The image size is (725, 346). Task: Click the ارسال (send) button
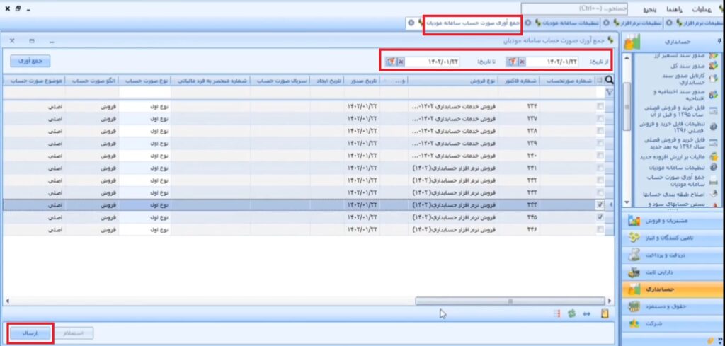(30, 333)
